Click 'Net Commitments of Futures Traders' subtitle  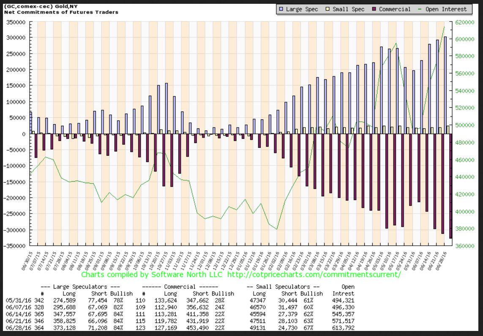61,12
